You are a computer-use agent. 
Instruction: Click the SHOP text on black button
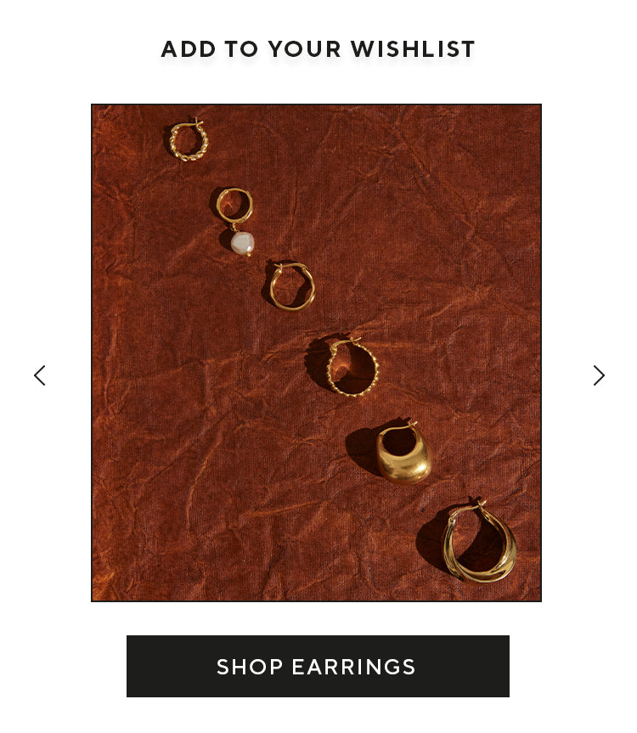tap(250, 667)
